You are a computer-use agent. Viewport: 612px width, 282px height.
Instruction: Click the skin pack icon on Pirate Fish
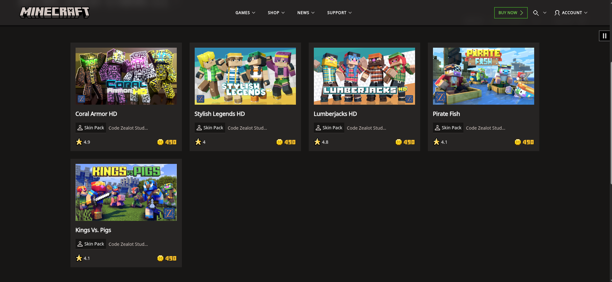click(x=437, y=128)
